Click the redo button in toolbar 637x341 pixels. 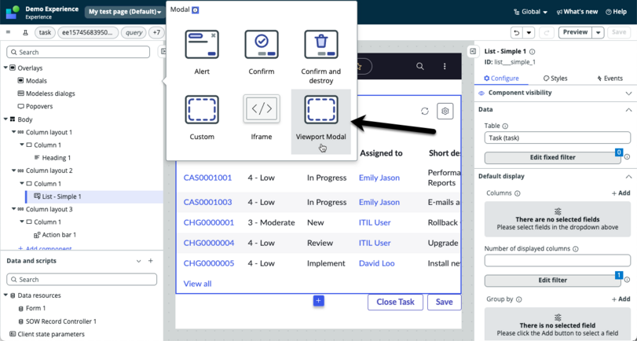pos(547,32)
